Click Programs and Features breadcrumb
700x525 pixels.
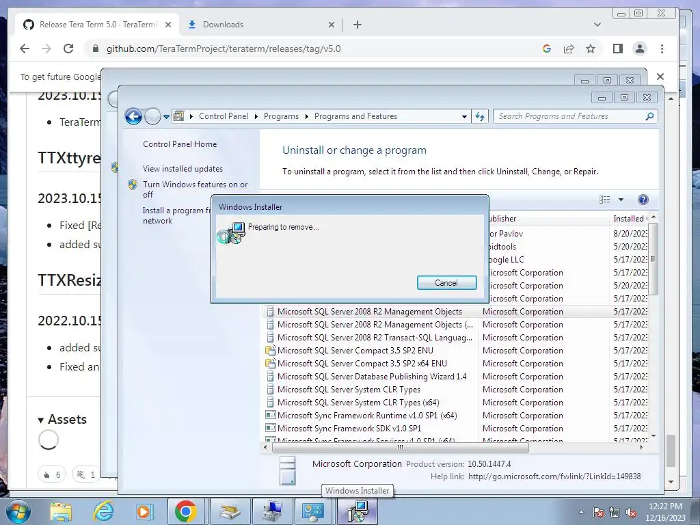pyautogui.click(x=355, y=116)
